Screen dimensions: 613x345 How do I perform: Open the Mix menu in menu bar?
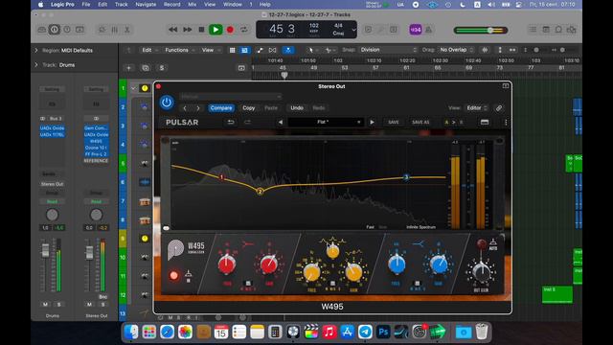[193, 4]
